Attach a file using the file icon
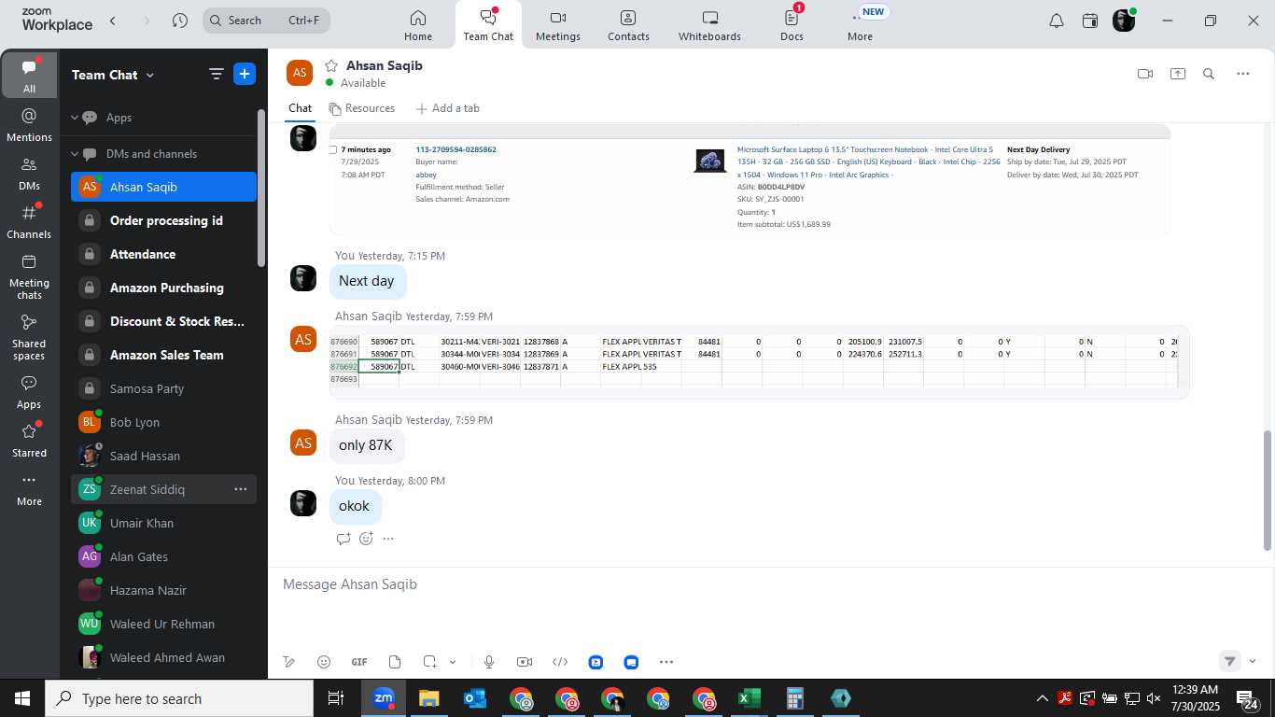 (x=395, y=662)
